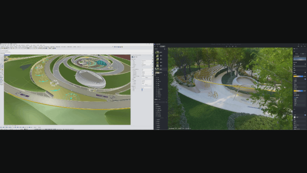The width and height of the screenshot is (307, 173).
Task: Open the Perspective viewport title menu in Rhino
Action: [7, 55]
